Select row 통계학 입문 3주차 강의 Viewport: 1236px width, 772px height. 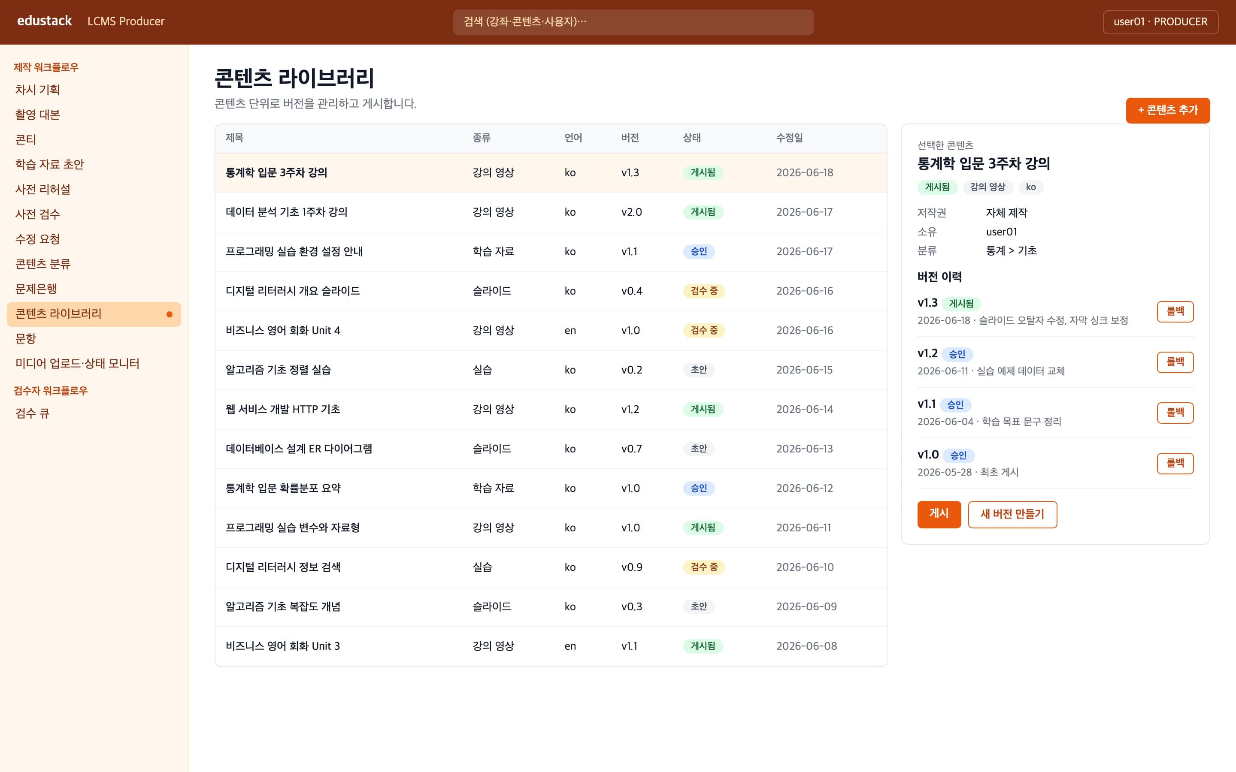click(551, 172)
